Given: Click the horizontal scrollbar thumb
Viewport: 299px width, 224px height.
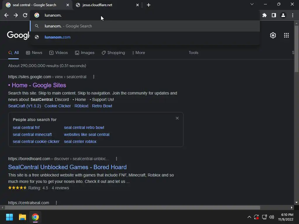Looking at the screenshot, I should pos(133,207).
